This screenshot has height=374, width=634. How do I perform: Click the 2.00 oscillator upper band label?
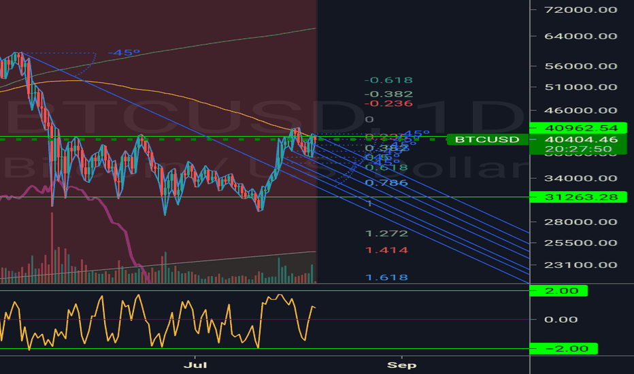pyautogui.click(x=558, y=291)
